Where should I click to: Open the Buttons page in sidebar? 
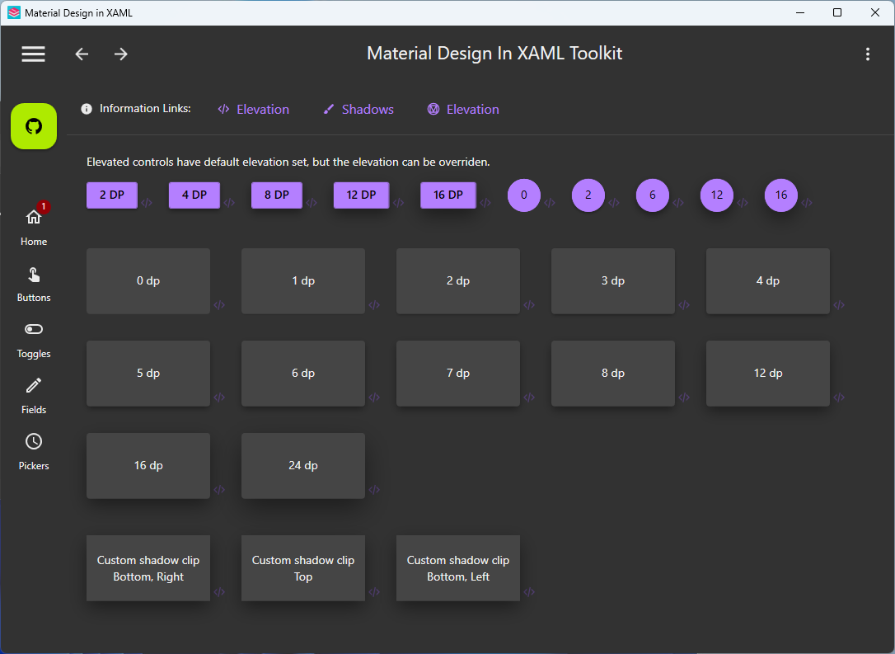[x=34, y=284]
